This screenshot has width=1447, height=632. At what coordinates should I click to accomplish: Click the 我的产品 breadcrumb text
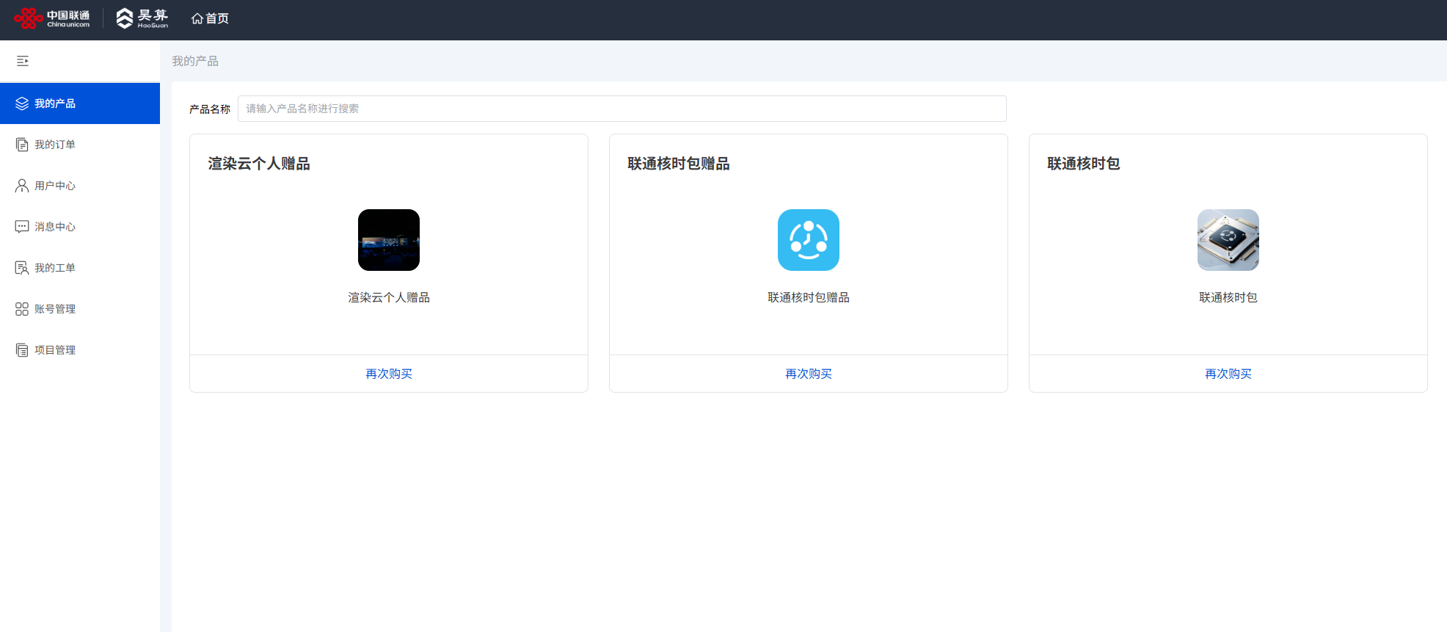click(x=195, y=61)
